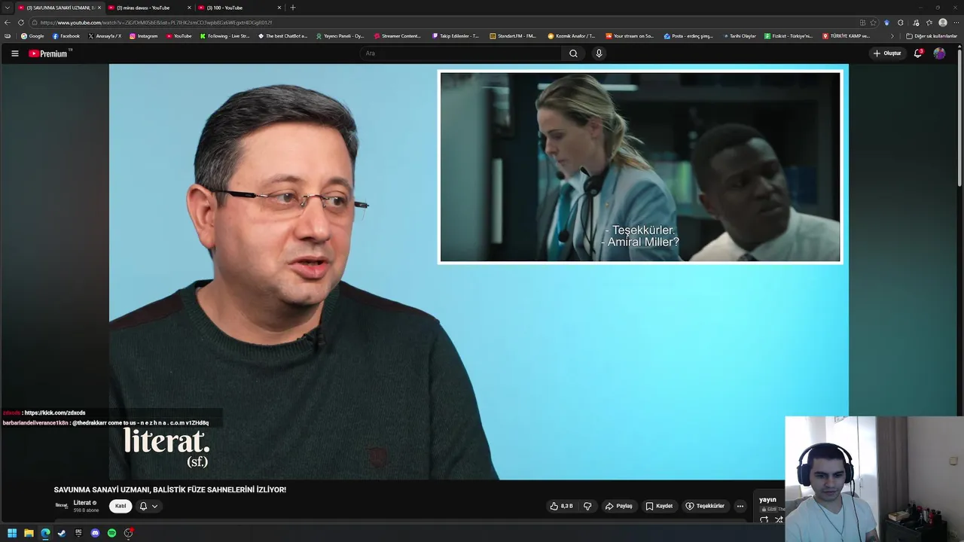The image size is (964, 542).
Task: Open the tab search dropdown arrow
Action: coord(7,8)
